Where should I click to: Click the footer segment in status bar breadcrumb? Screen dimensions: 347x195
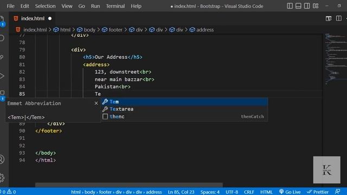coord(105,192)
